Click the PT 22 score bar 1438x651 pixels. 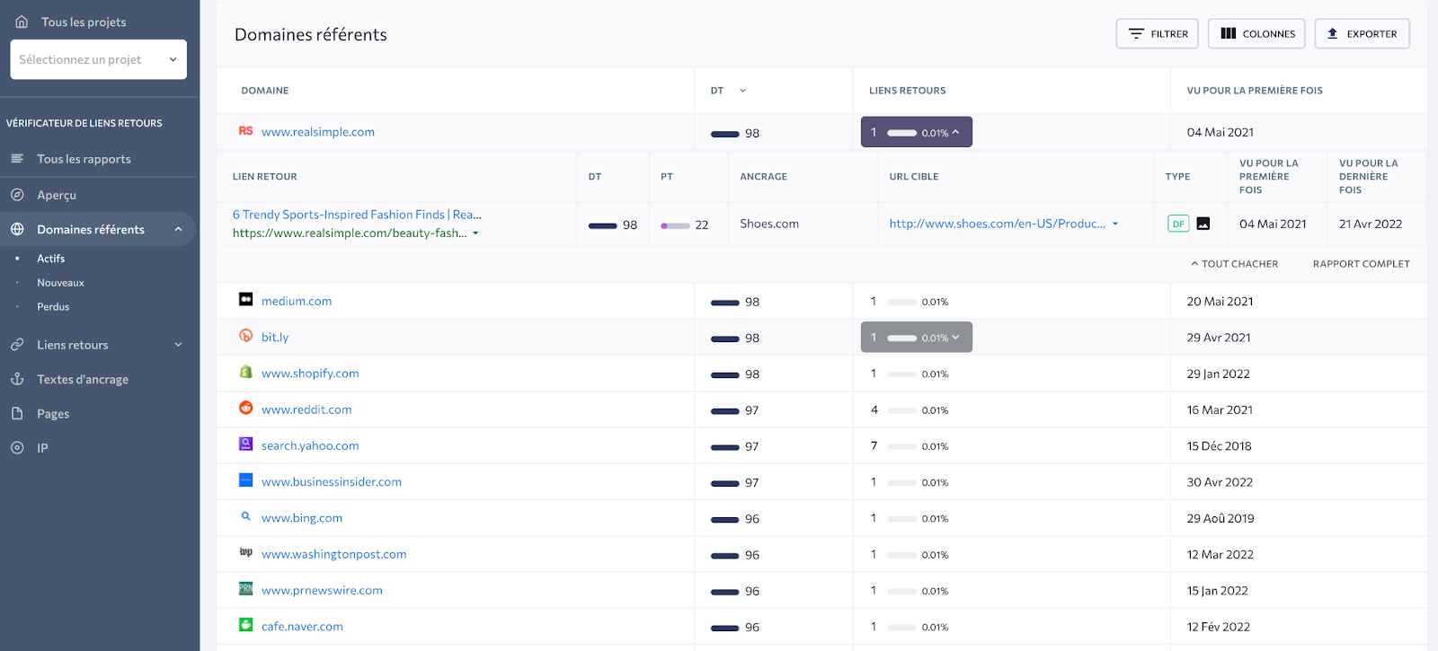pyautogui.click(x=675, y=225)
